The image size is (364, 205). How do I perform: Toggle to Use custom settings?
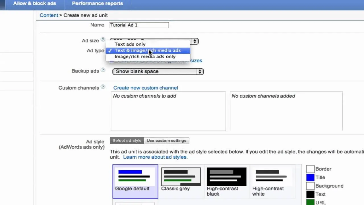click(x=166, y=141)
